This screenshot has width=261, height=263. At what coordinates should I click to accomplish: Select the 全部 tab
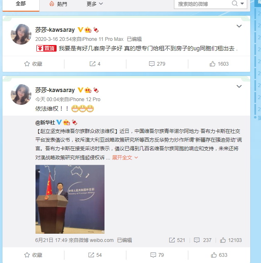point(21,4)
